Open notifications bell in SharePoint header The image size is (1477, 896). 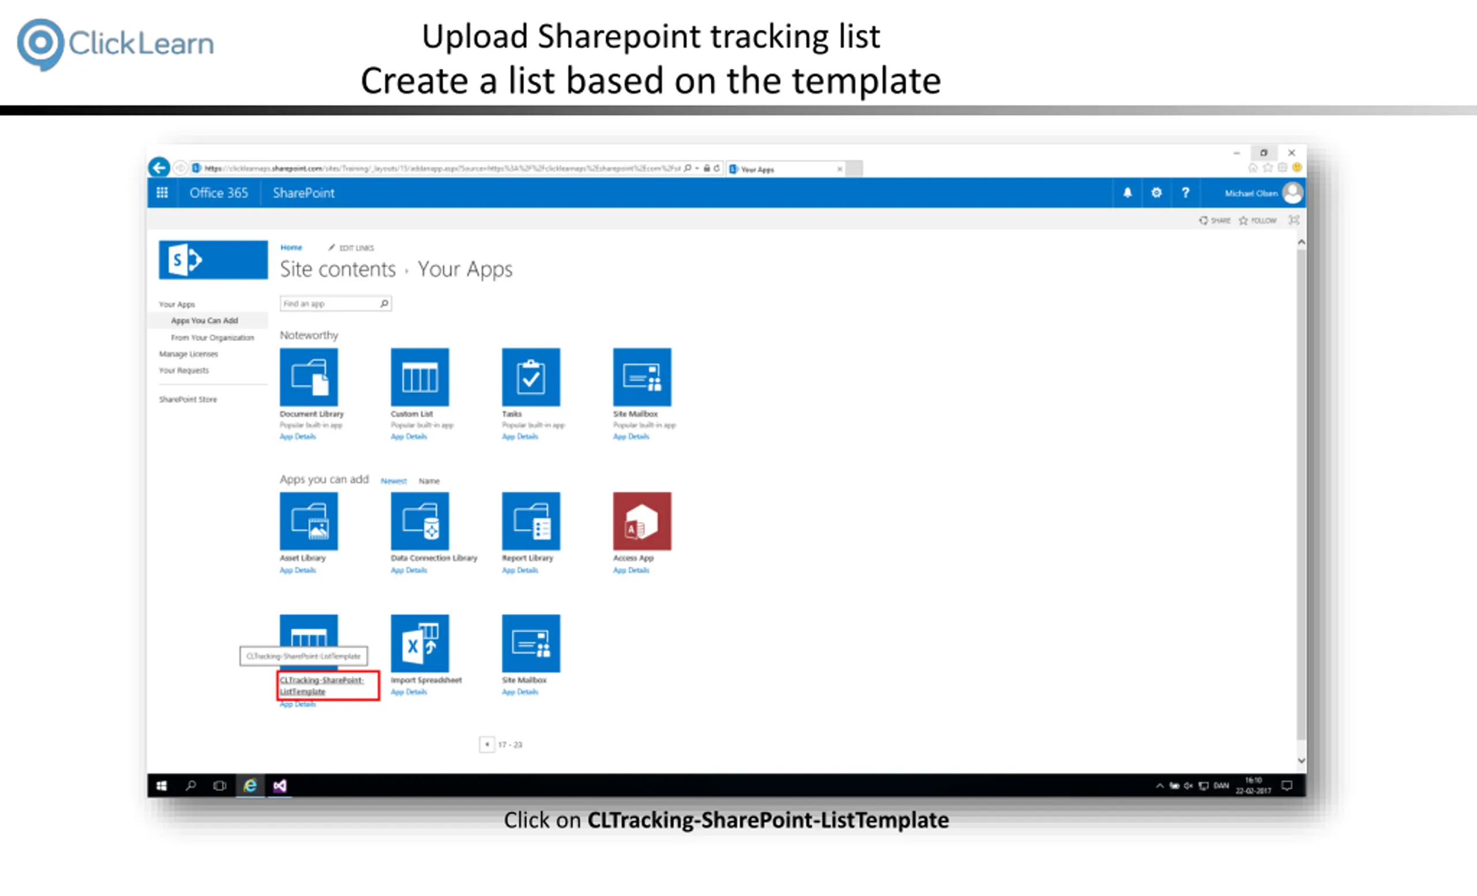click(x=1127, y=193)
